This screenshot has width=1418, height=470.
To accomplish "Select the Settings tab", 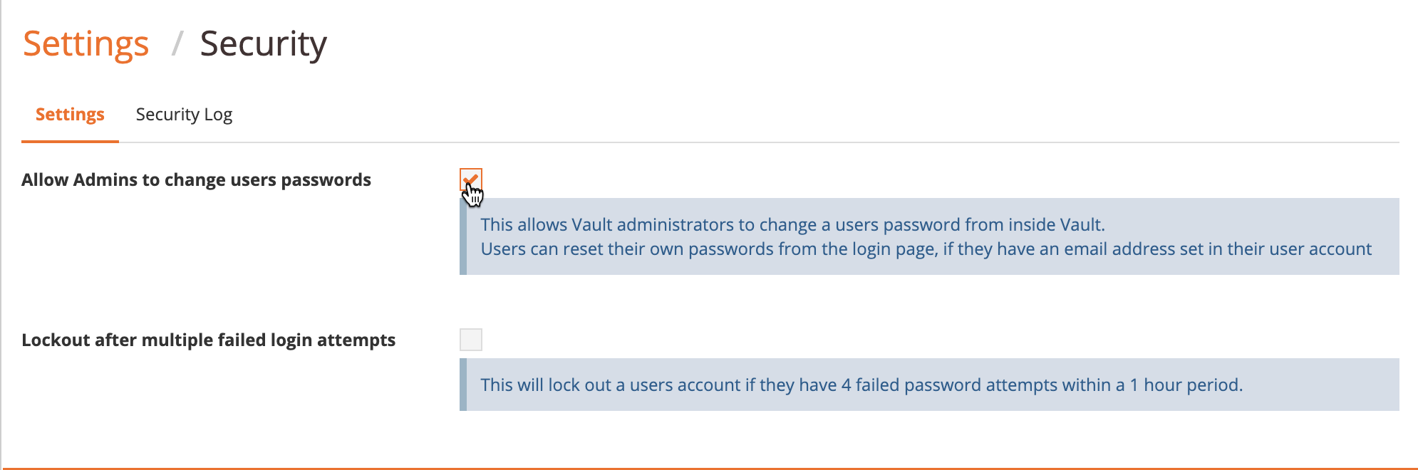I will (x=69, y=114).
